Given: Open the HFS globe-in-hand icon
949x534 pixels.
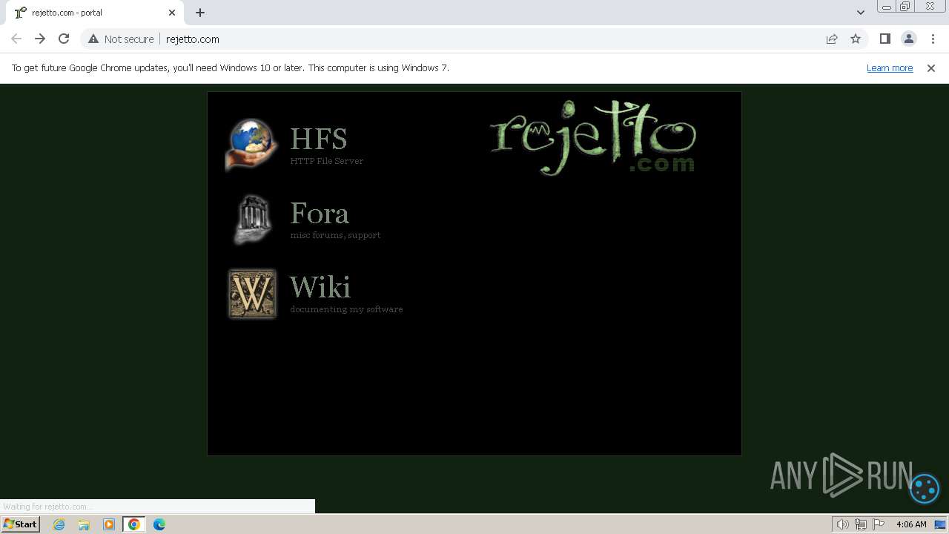Looking at the screenshot, I should 252,144.
